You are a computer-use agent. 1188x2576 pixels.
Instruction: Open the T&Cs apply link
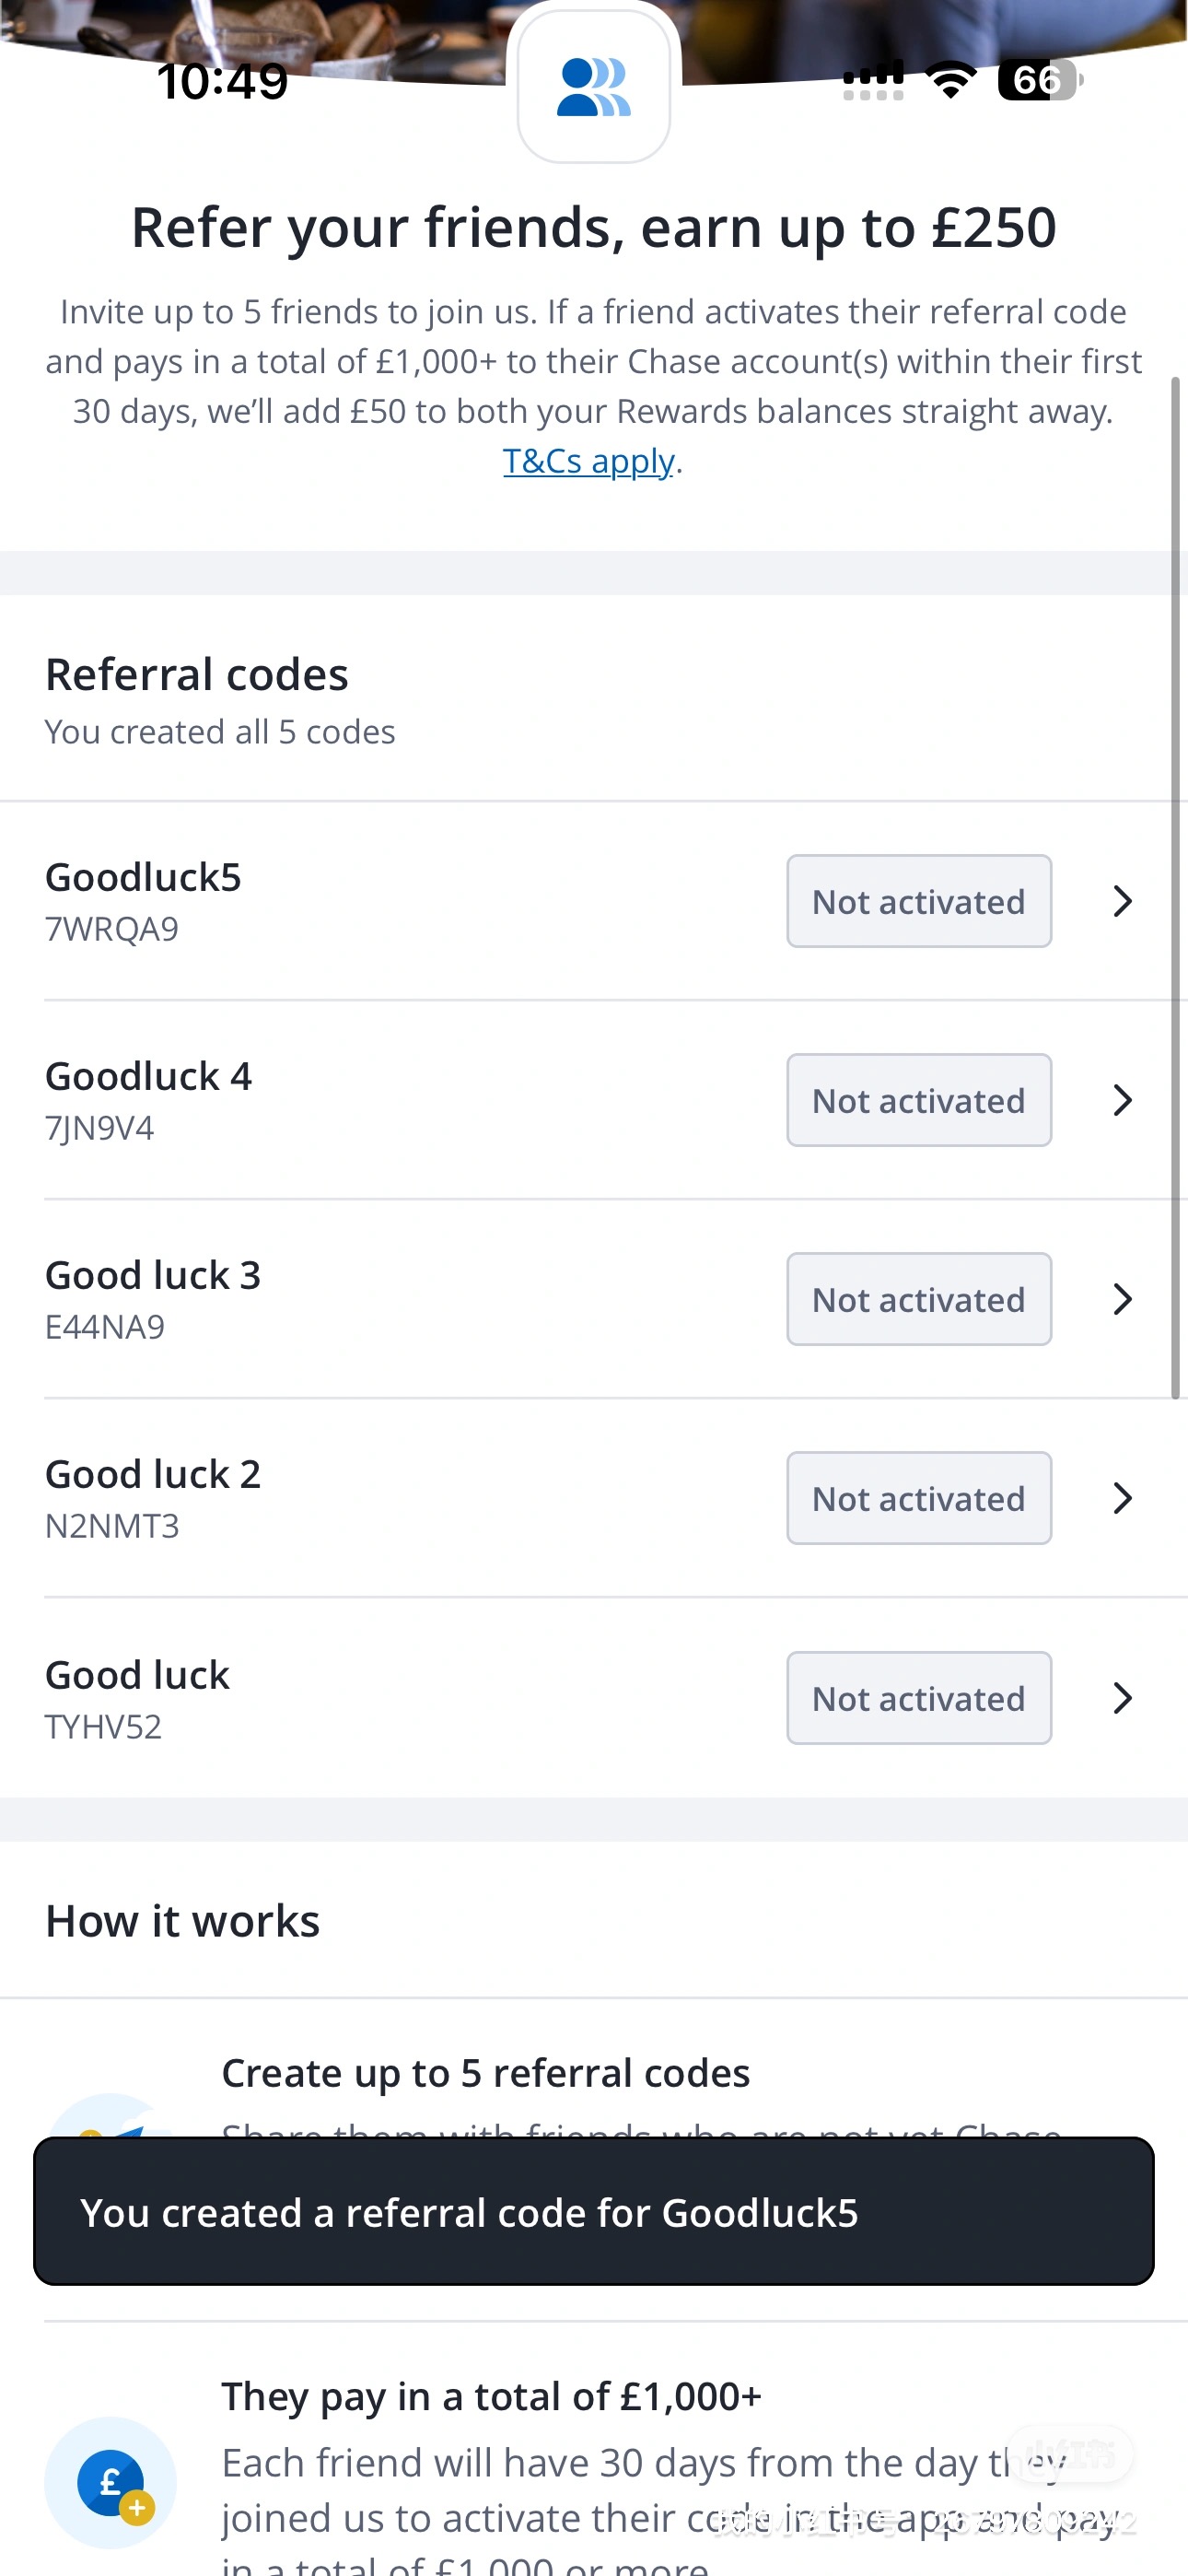(588, 461)
